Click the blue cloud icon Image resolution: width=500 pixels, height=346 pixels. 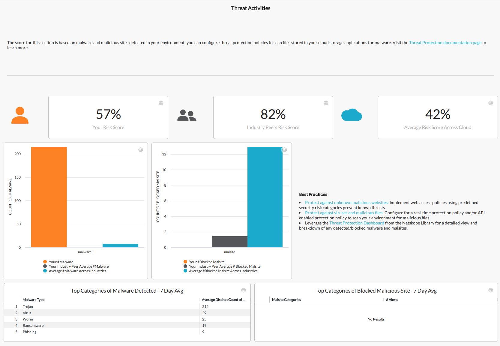[352, 115]
